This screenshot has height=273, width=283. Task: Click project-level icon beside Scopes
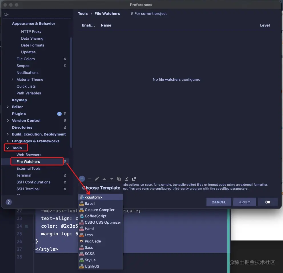65,66
